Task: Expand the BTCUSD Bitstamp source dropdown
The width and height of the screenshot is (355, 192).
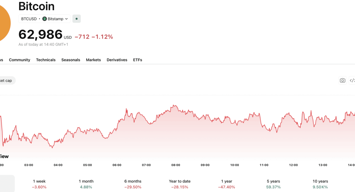Action: point(44,19)
